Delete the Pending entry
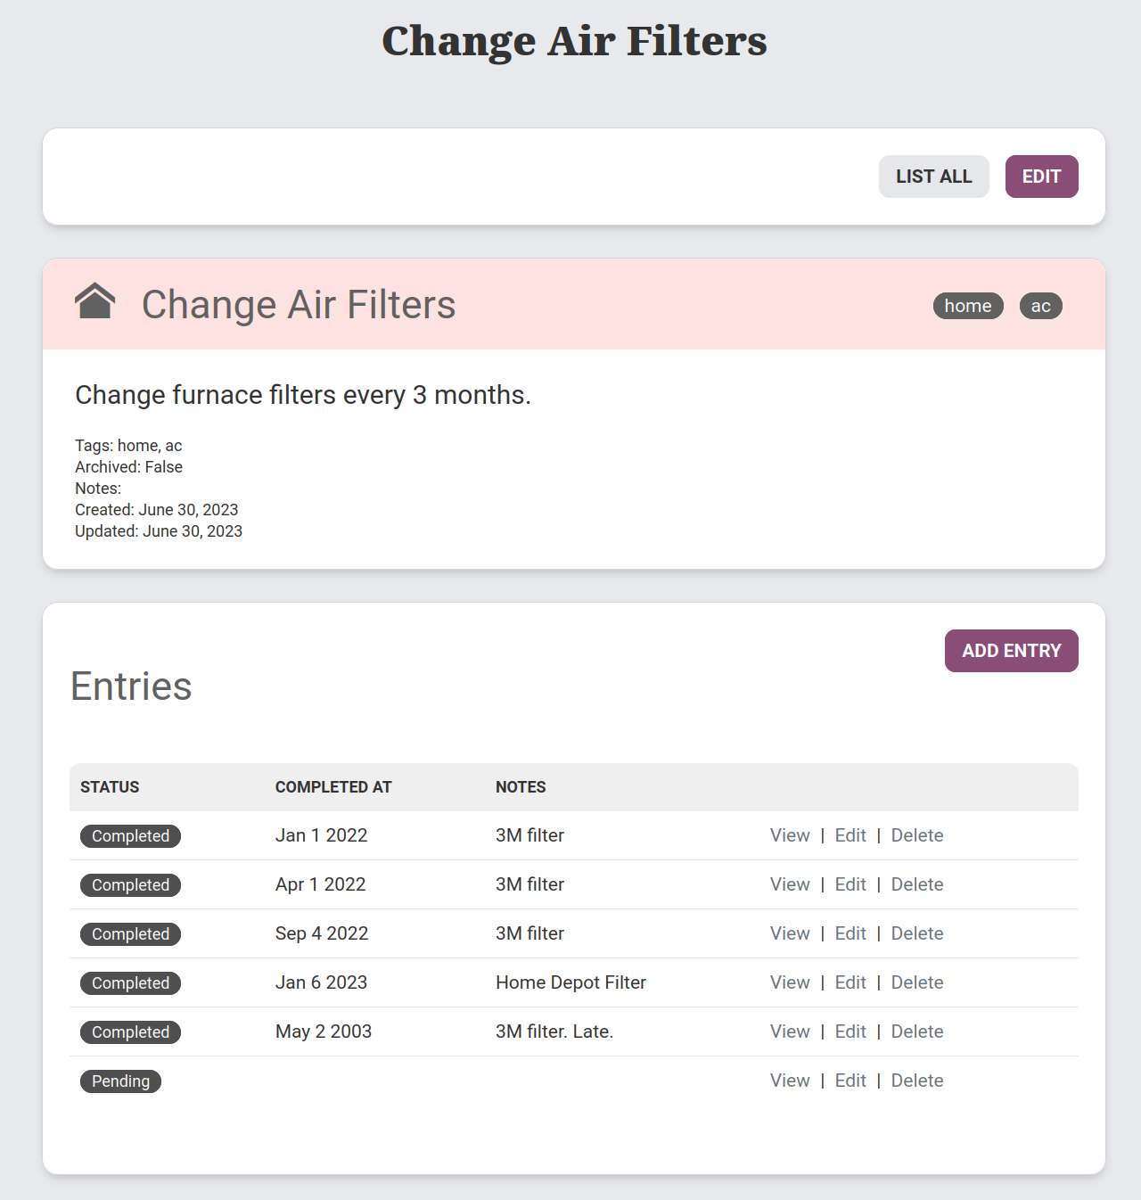This screenshot has height=1200, width=1141. click(x=916, y=1081)
